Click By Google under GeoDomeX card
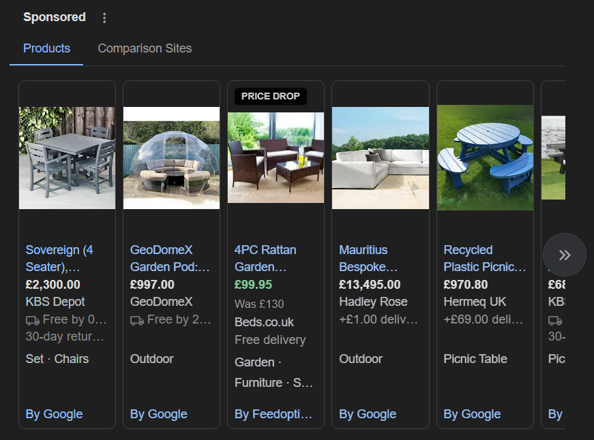 pyautogui.click(x=159, y=414)
